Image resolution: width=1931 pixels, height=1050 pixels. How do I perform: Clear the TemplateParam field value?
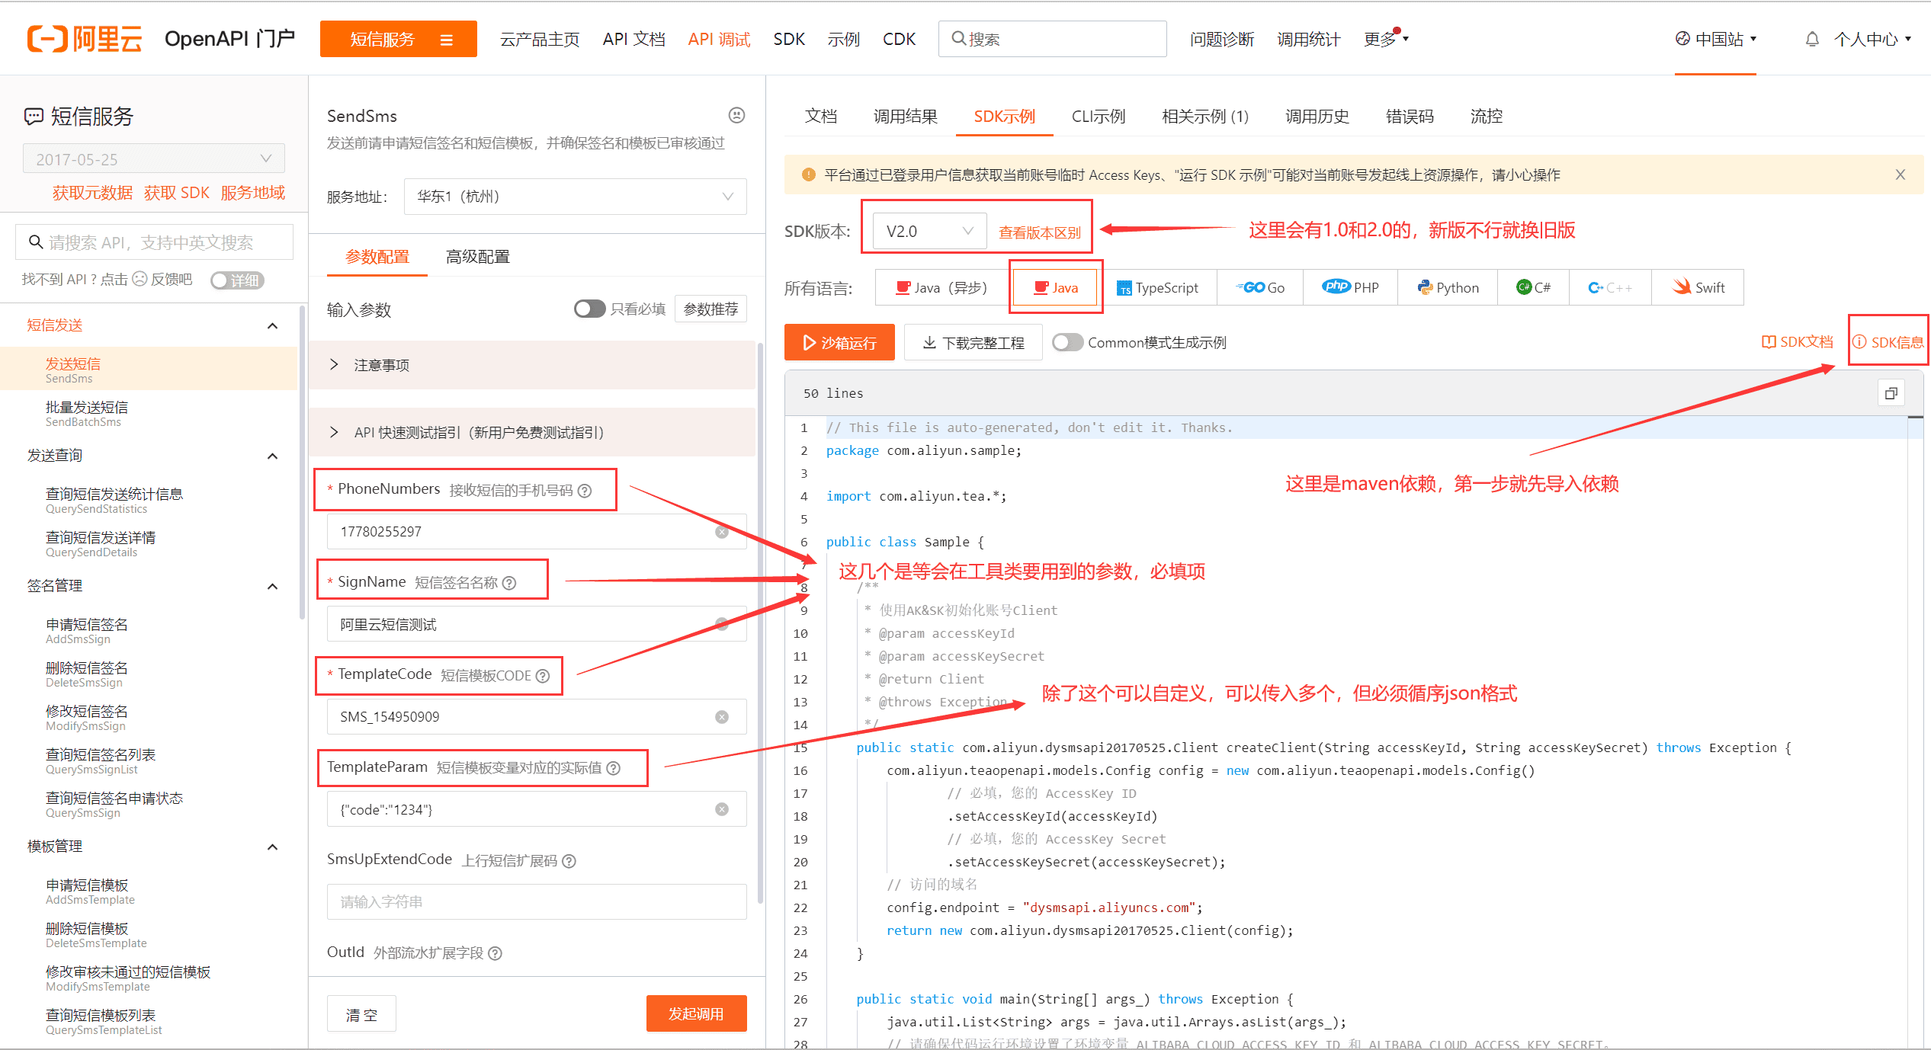tap(722, 809)
